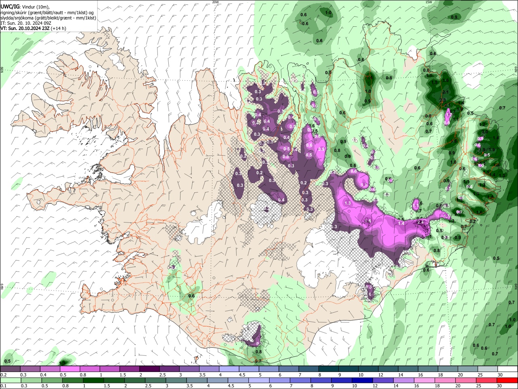Click the 2.3 precipitation value on map

[442, 100]
